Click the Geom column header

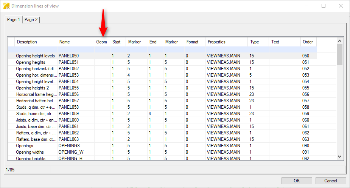[102, 42]
